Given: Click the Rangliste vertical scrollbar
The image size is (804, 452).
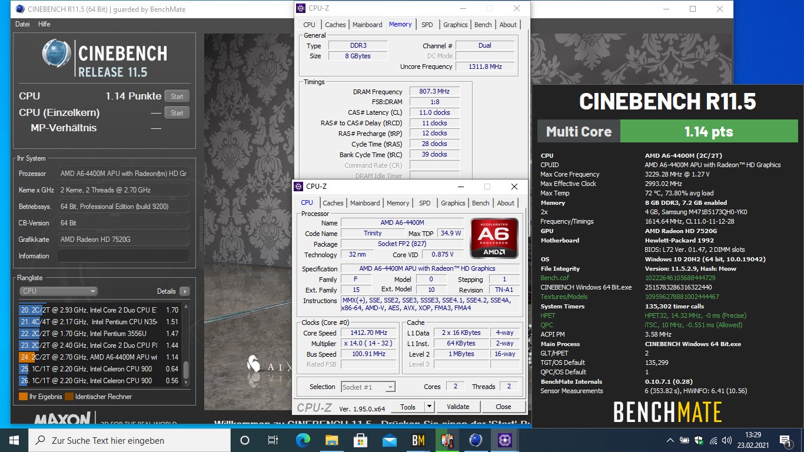Looking at the screenshot, I should point(187,345).
